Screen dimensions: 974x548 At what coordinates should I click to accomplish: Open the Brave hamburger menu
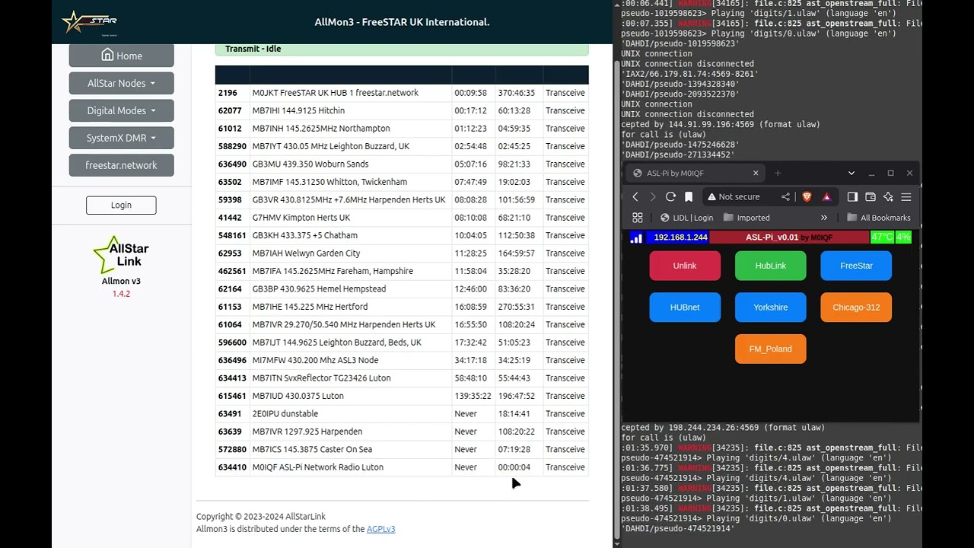906,196
